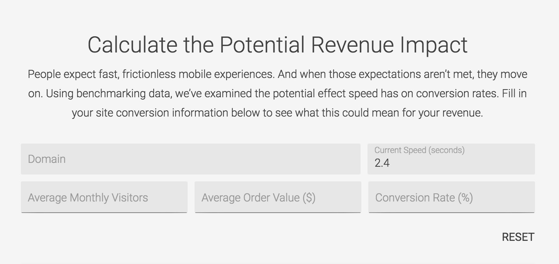This screenshot has width=559, height=264.
Task: Click the Average Monthly Visitors field
Action: [104, 197]
